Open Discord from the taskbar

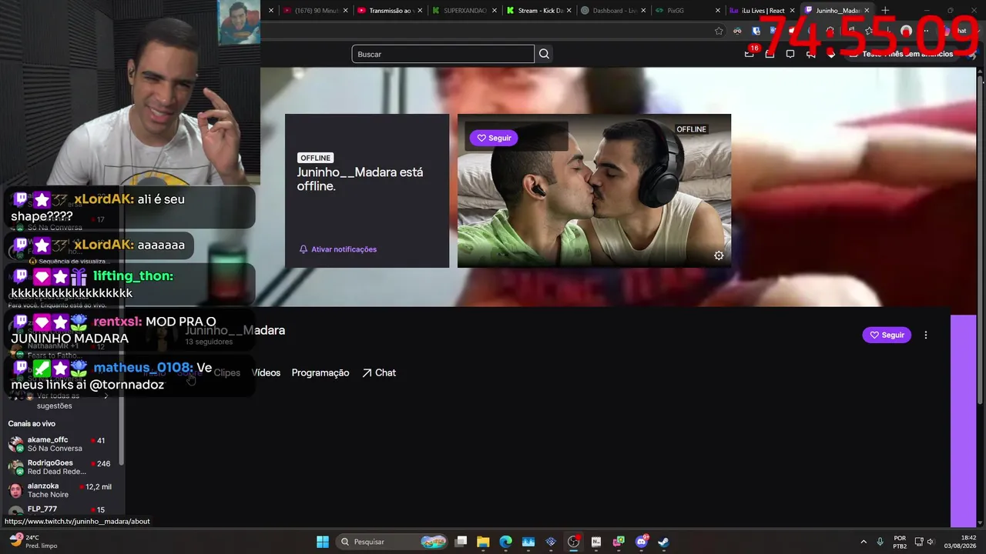tap(642, 542)
